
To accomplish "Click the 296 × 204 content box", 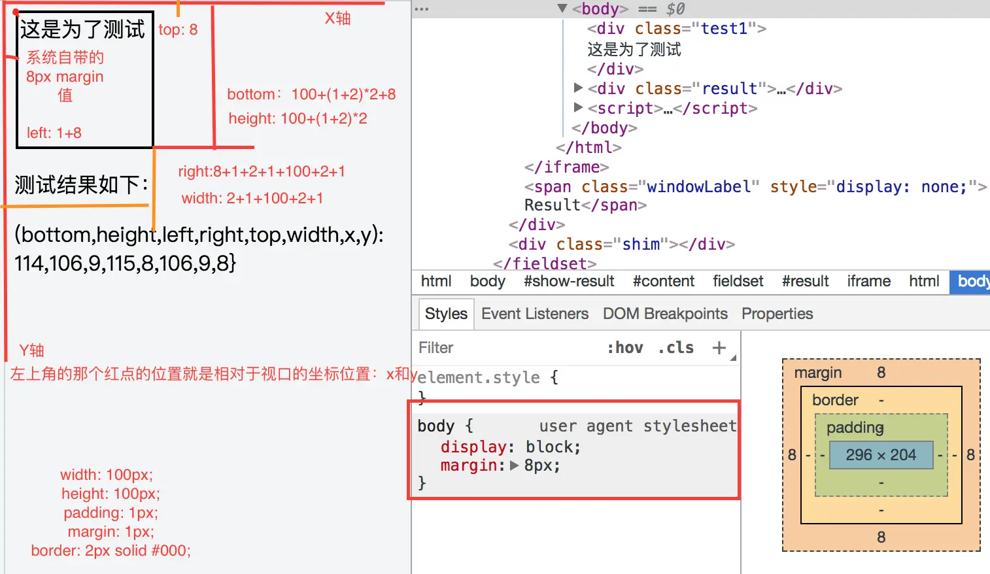I will pos(881,455).
